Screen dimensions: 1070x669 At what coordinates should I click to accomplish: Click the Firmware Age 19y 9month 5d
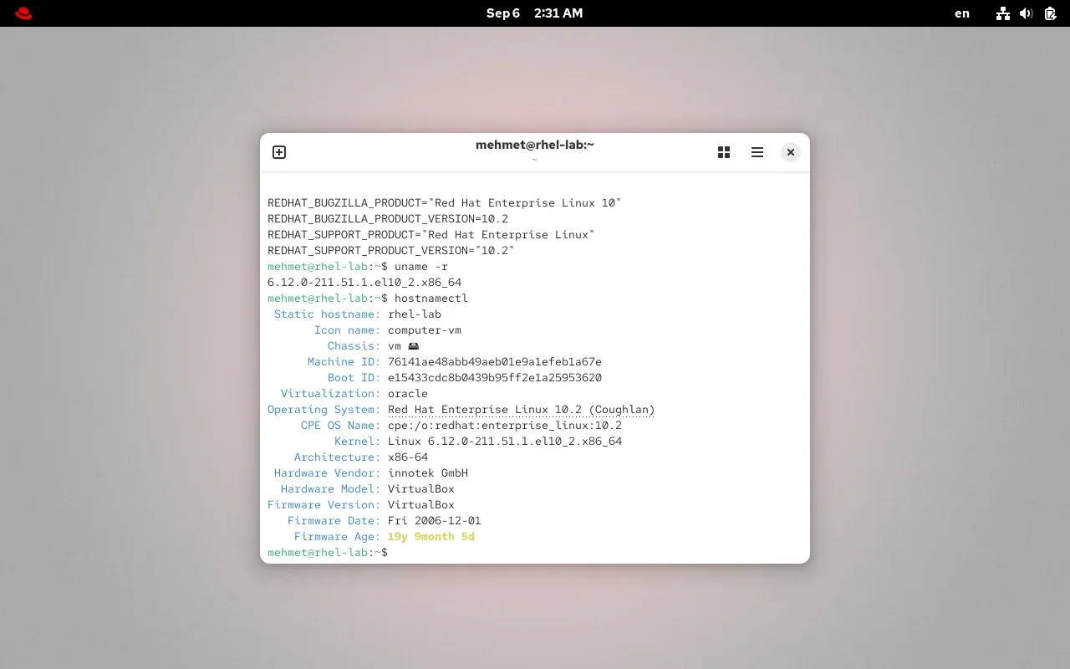click(431, 537)
